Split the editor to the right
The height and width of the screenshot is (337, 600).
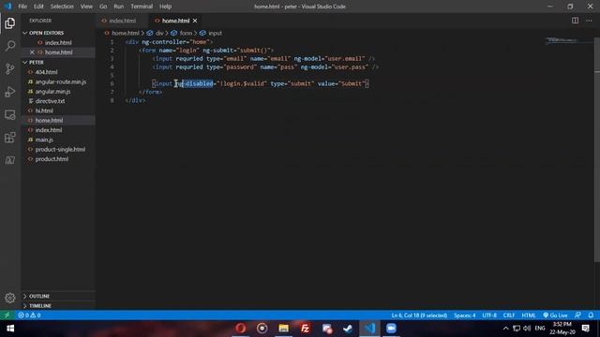coord(575,21)
